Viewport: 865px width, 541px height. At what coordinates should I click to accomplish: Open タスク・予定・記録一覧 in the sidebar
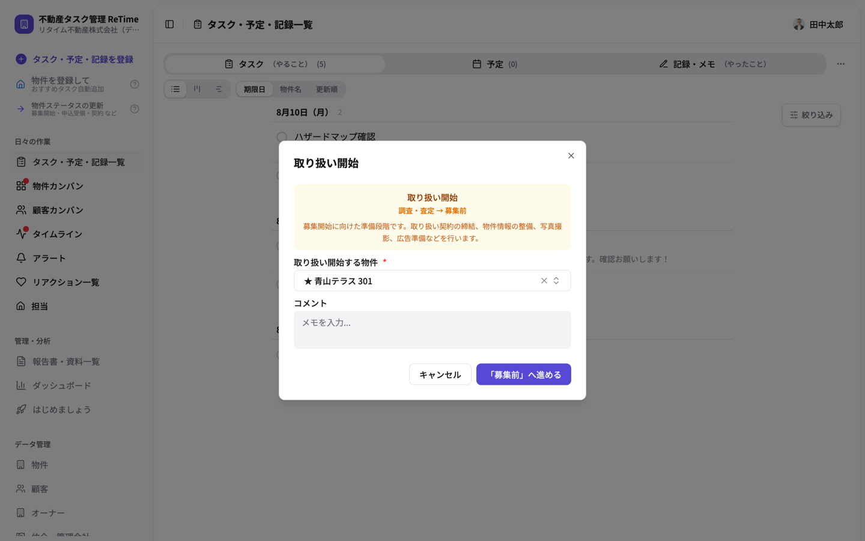77,162
